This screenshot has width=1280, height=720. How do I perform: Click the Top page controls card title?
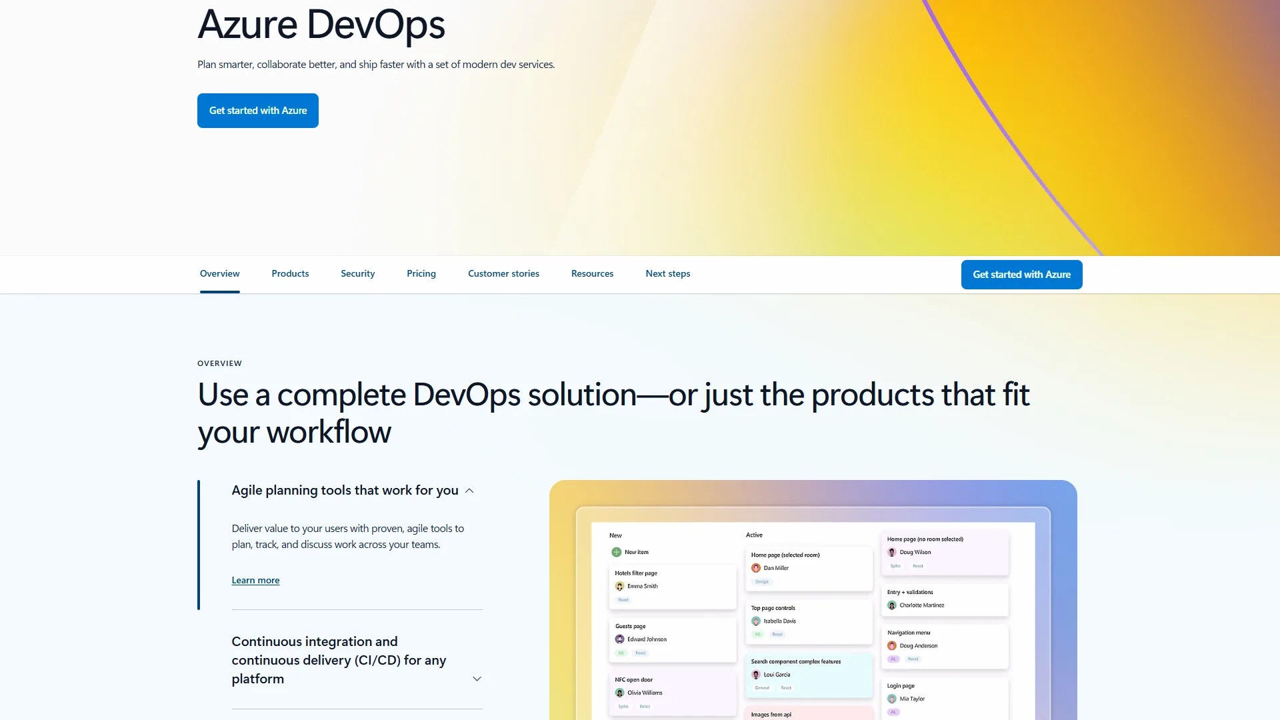click(773, 608)
